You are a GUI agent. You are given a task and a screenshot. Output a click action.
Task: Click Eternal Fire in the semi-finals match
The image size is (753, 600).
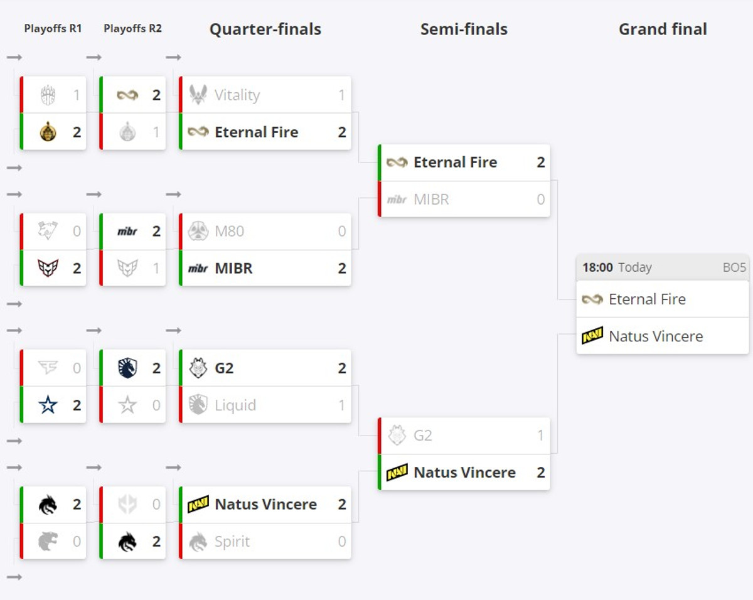click(455, 163)
